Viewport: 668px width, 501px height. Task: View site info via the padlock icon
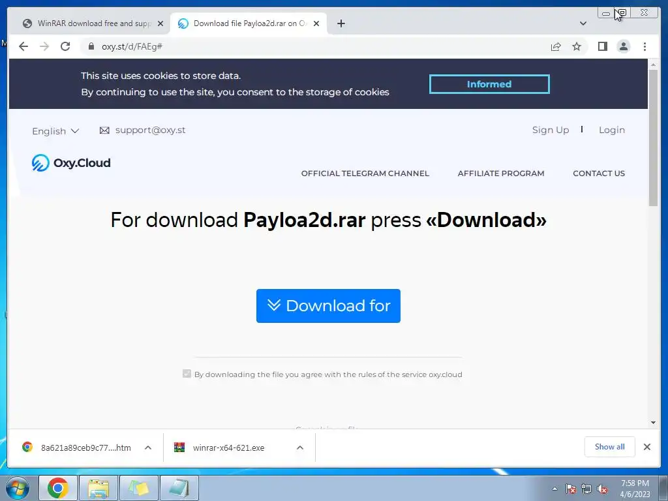91,46
